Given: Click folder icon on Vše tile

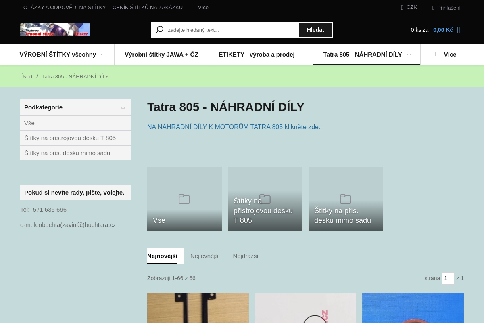Looking at the screenshot, I should (184, 199).
